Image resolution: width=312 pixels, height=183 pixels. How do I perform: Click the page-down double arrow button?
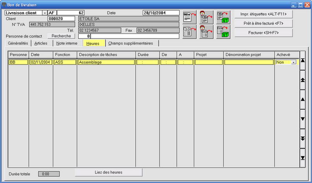click(x=302, y=139)
